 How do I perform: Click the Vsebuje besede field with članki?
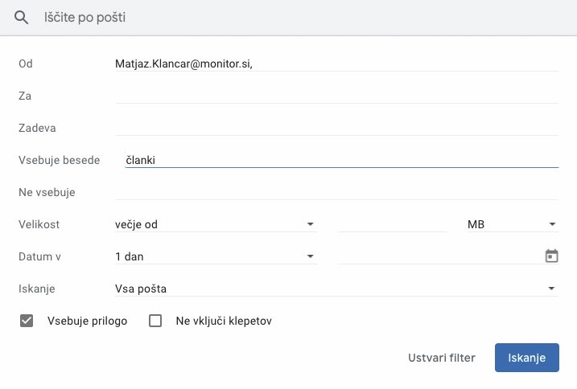click(342, 160)
